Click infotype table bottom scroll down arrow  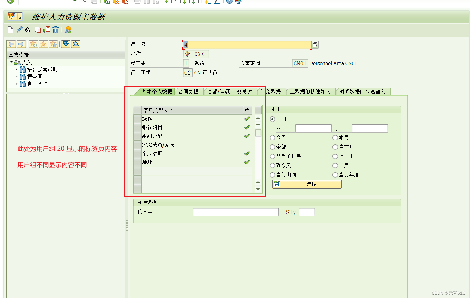258,189
